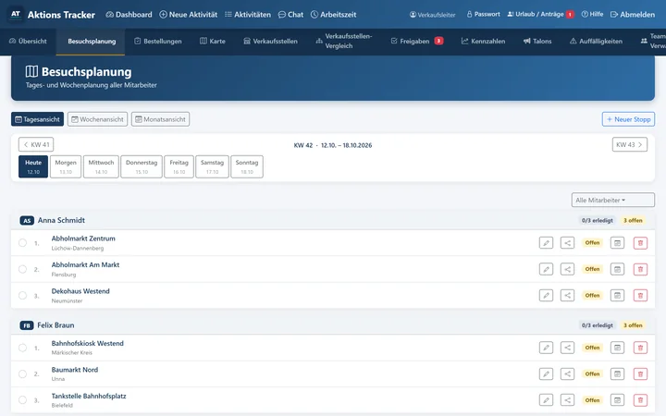
Task: Mark Bahnhofskiosk Westend as done
Action: 22,348
